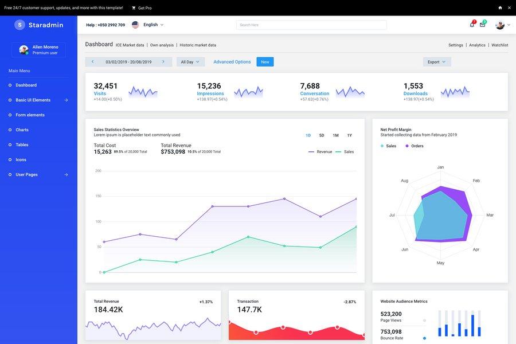
Task: Open the English language dropdown
Action: (150, 24)
